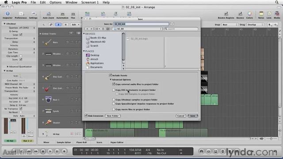Viewport: 283px width, 159px height.
Task: Click the Cancel button in dialog
Action: pyautogui.click(x=181, y=116)
